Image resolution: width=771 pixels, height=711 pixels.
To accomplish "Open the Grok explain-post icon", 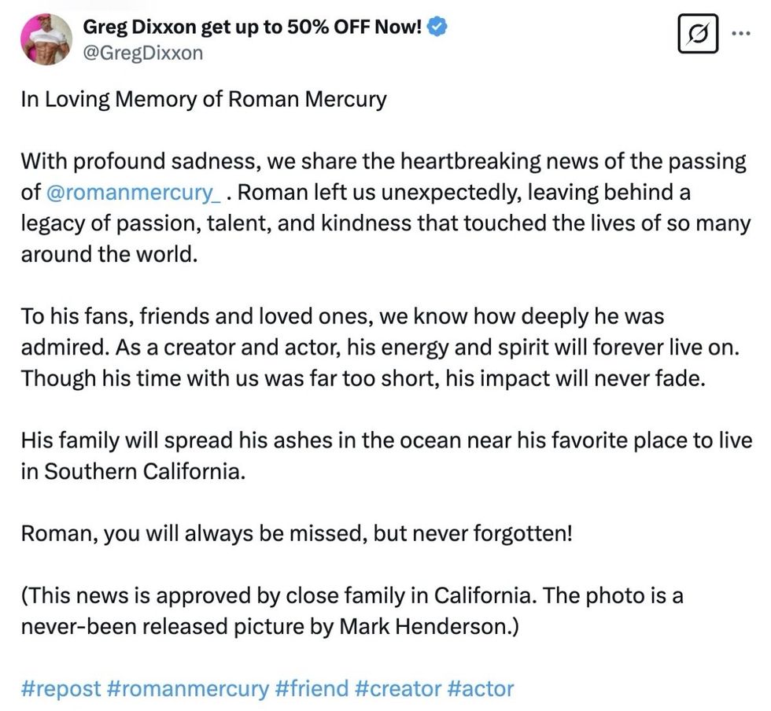I will pos(698,35).
